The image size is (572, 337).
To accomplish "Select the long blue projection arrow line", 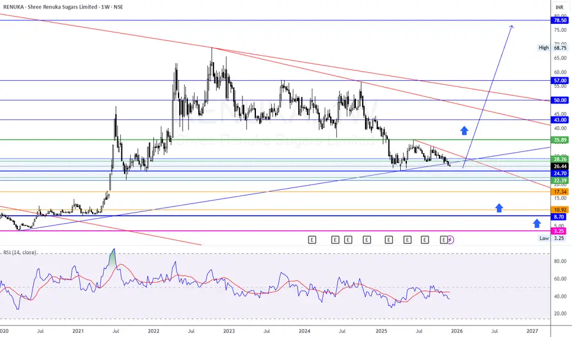I will 488,97.
